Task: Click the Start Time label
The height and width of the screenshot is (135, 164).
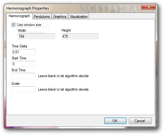Action: coord(19,58)
